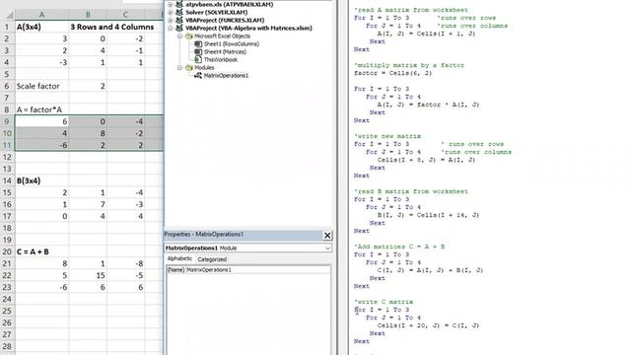Select row 6 header
The height and width of the screenshot is (355, 631).
tap(7, 86)
